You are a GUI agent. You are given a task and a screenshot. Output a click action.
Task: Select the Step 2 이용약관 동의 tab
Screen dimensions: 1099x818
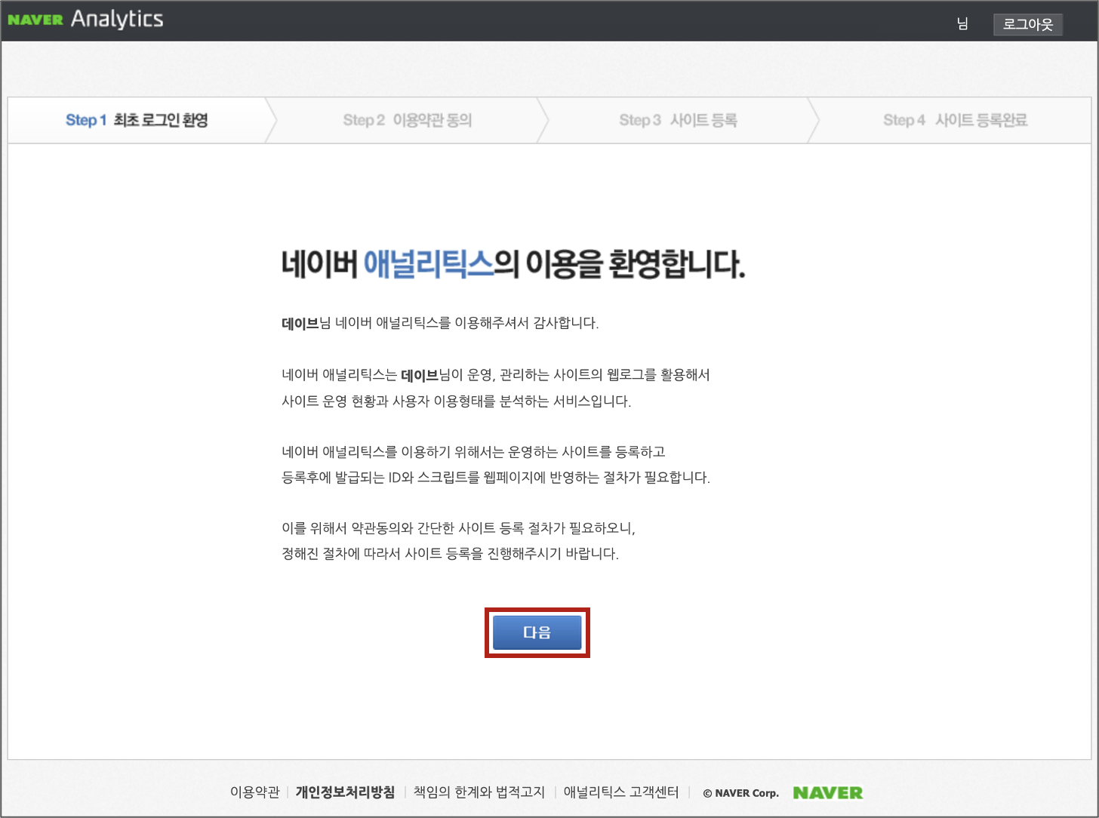pyautogui.click(x=407, y=120)
